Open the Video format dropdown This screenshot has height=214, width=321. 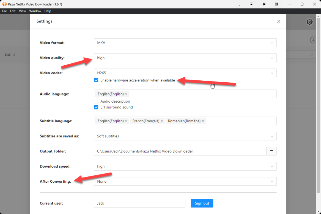pyautogui.click(x=185, y=43)
